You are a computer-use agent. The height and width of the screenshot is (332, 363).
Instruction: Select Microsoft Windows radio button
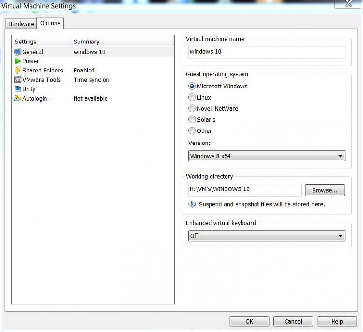click(x=192, y=86)
